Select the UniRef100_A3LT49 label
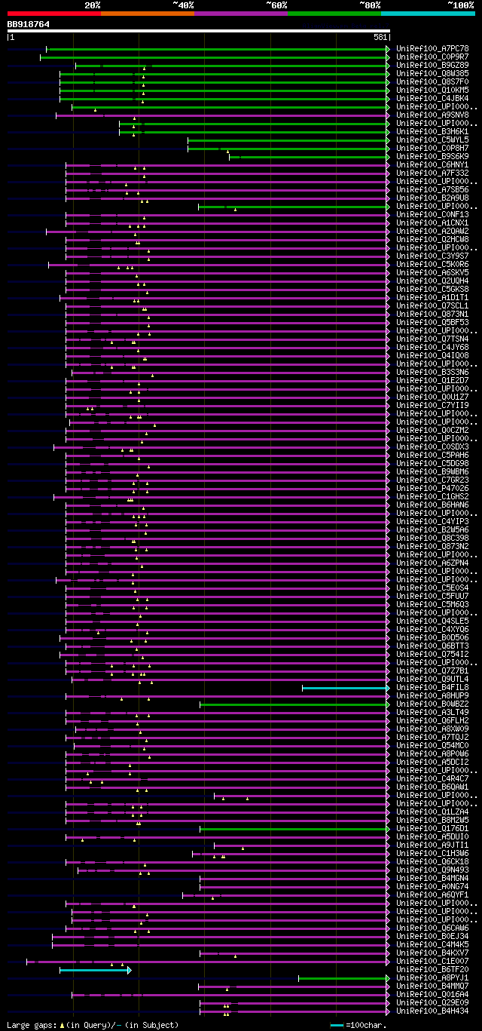The height and width of the screenshot is (1031, 482). [x=432, y=712]
